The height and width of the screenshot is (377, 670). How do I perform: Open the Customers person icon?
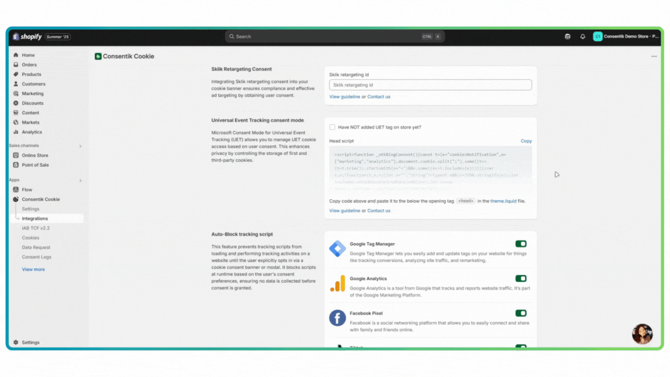[x=16, y=84]
